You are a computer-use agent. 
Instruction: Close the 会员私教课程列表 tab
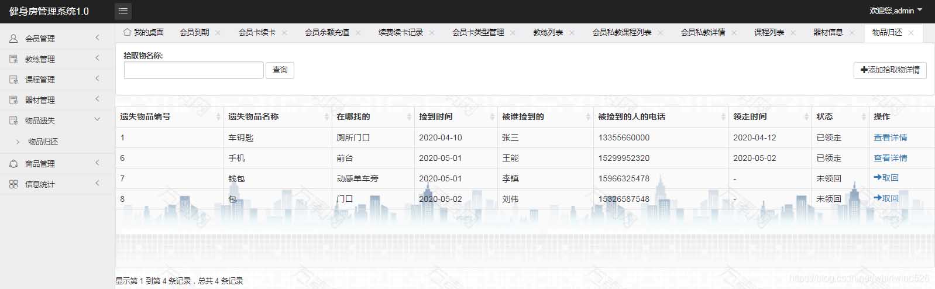pyautogui.click(x=661, y=33)
